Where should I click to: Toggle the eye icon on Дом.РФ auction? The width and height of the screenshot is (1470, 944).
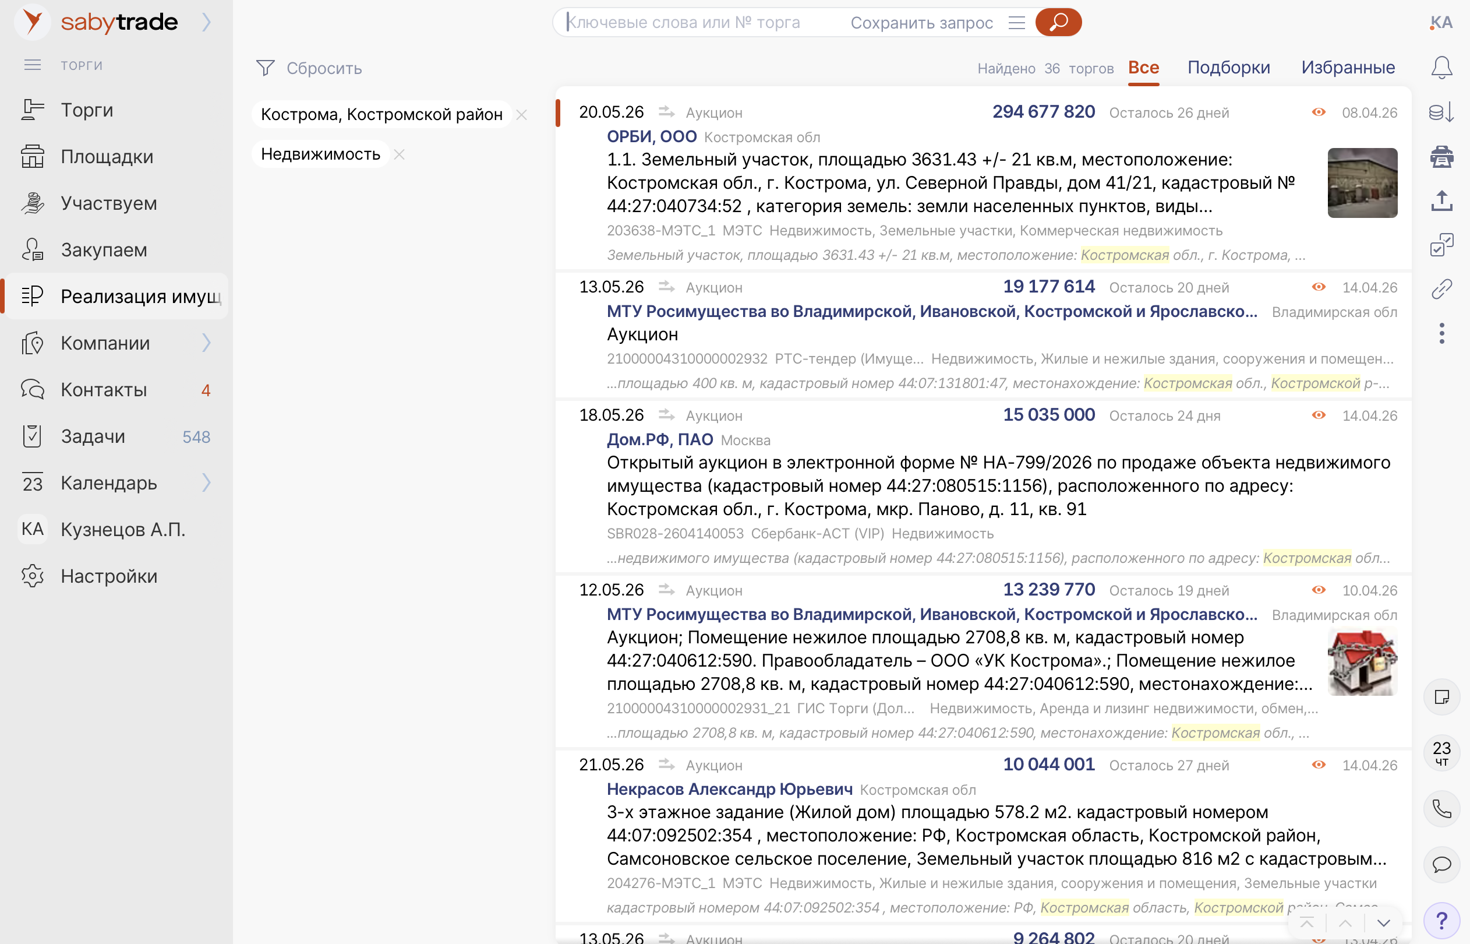tap(1319, 415)
